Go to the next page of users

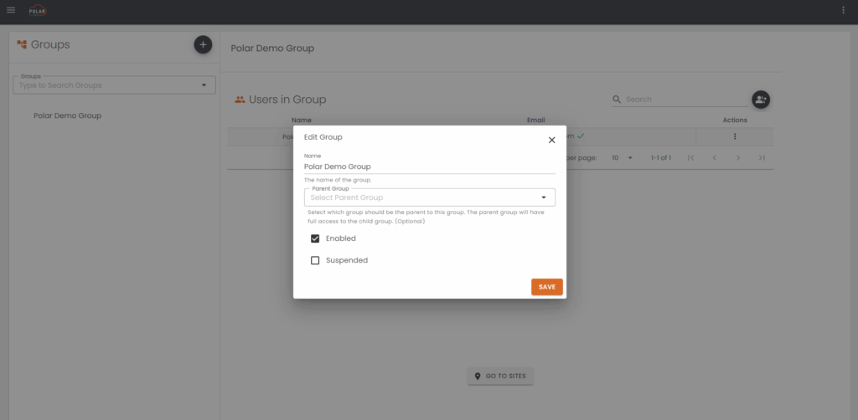tap(737, 157)
